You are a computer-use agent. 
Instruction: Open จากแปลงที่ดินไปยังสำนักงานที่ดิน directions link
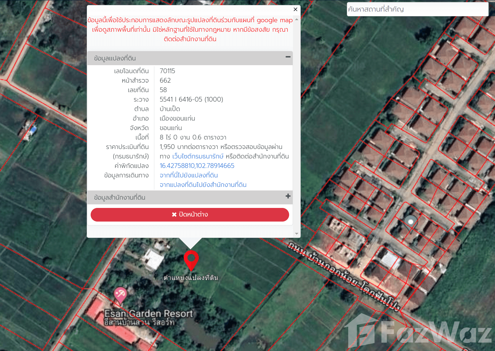pyautogui.click(x=203, y=185)
